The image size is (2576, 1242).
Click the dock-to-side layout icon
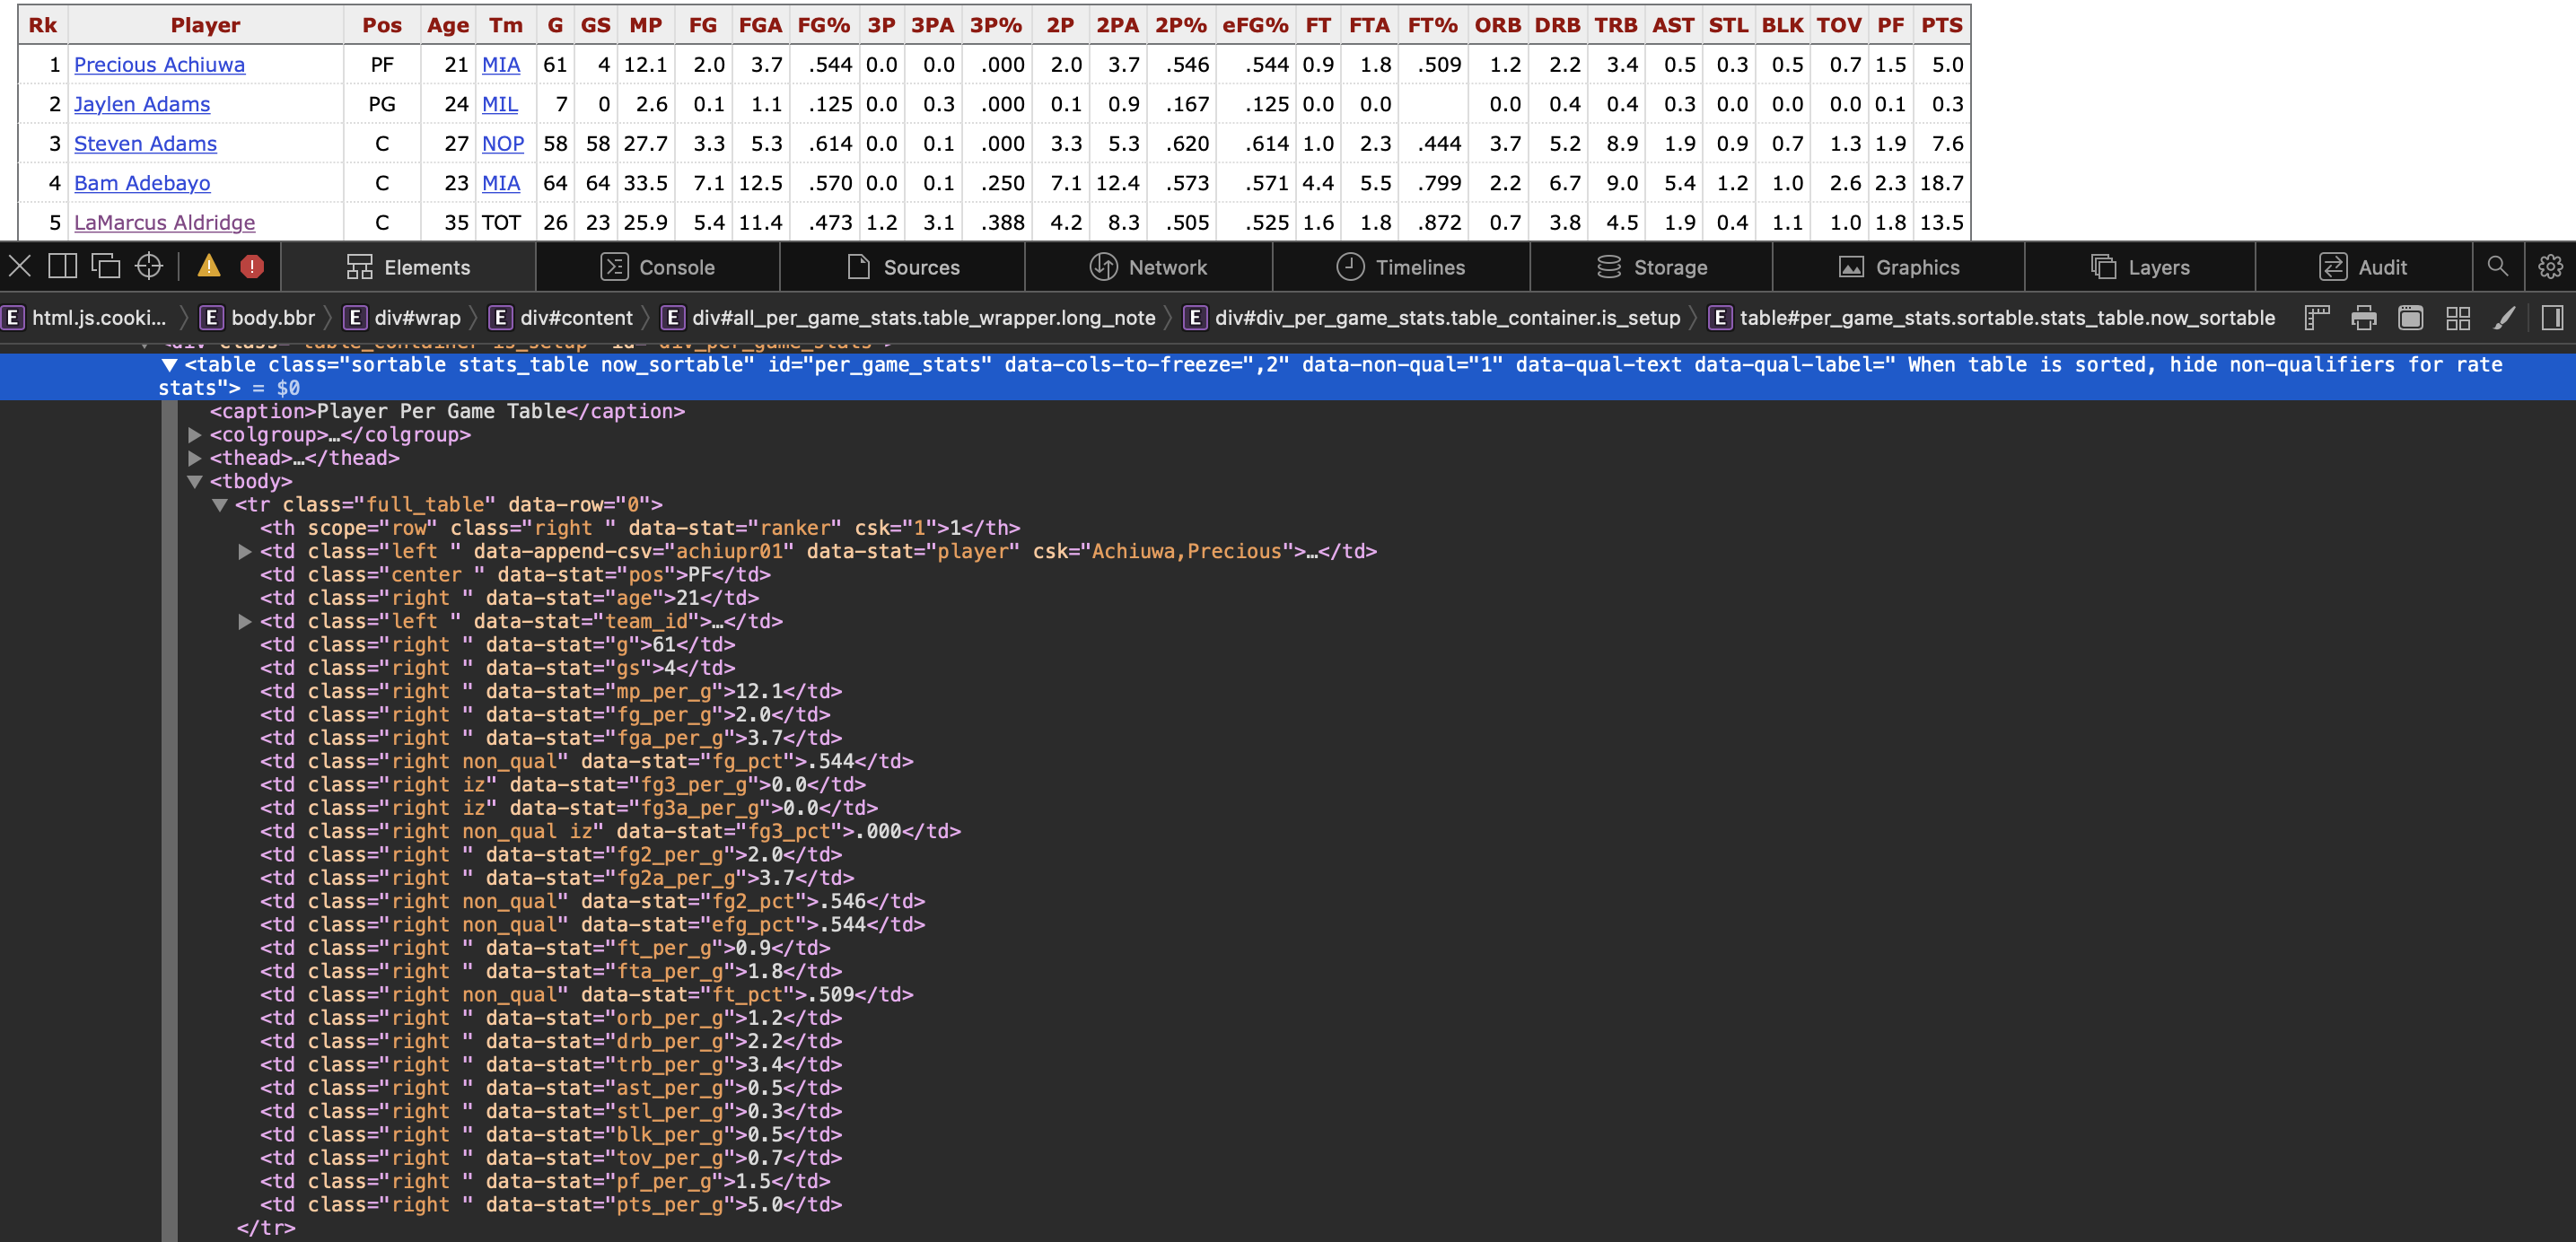click(63, 266)
